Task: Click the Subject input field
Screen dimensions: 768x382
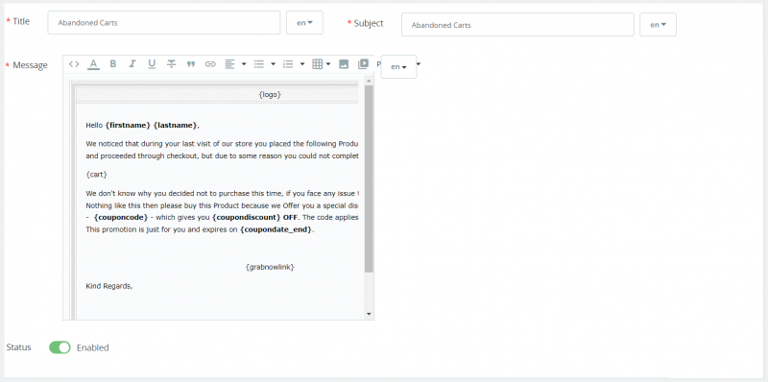Action: 517,25
